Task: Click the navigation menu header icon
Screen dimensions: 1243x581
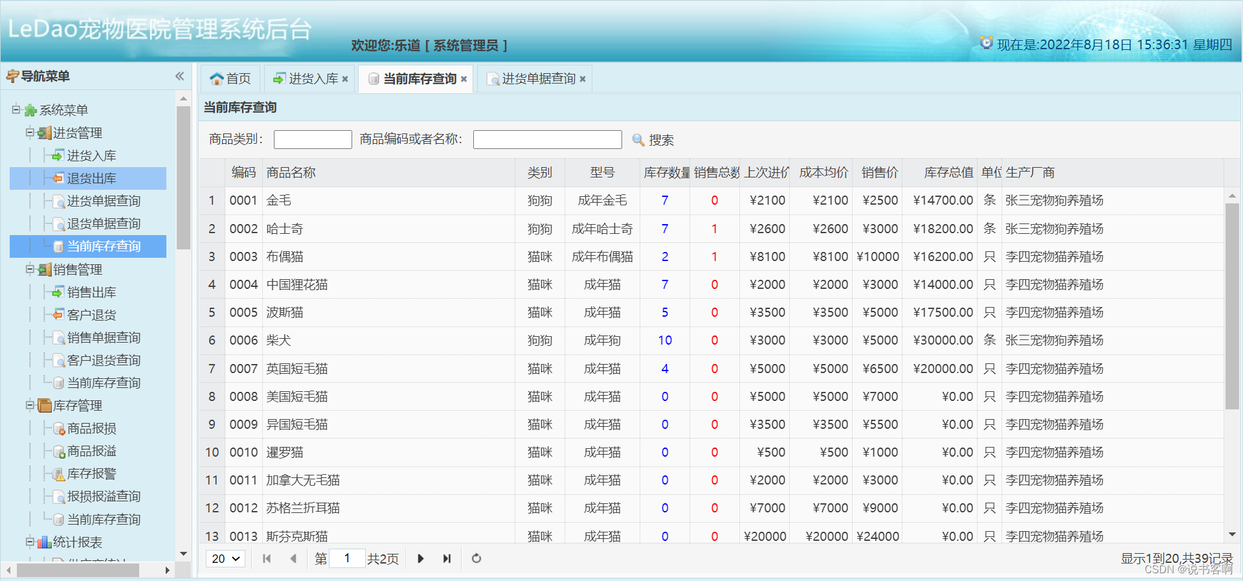Action: [12, 76]
